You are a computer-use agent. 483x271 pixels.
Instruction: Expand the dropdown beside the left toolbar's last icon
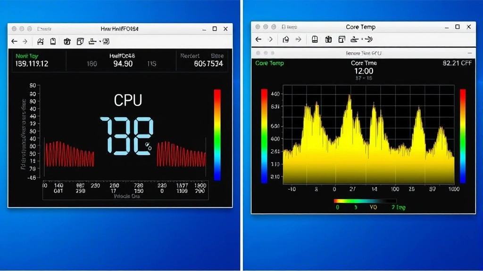tap(100, 41)
